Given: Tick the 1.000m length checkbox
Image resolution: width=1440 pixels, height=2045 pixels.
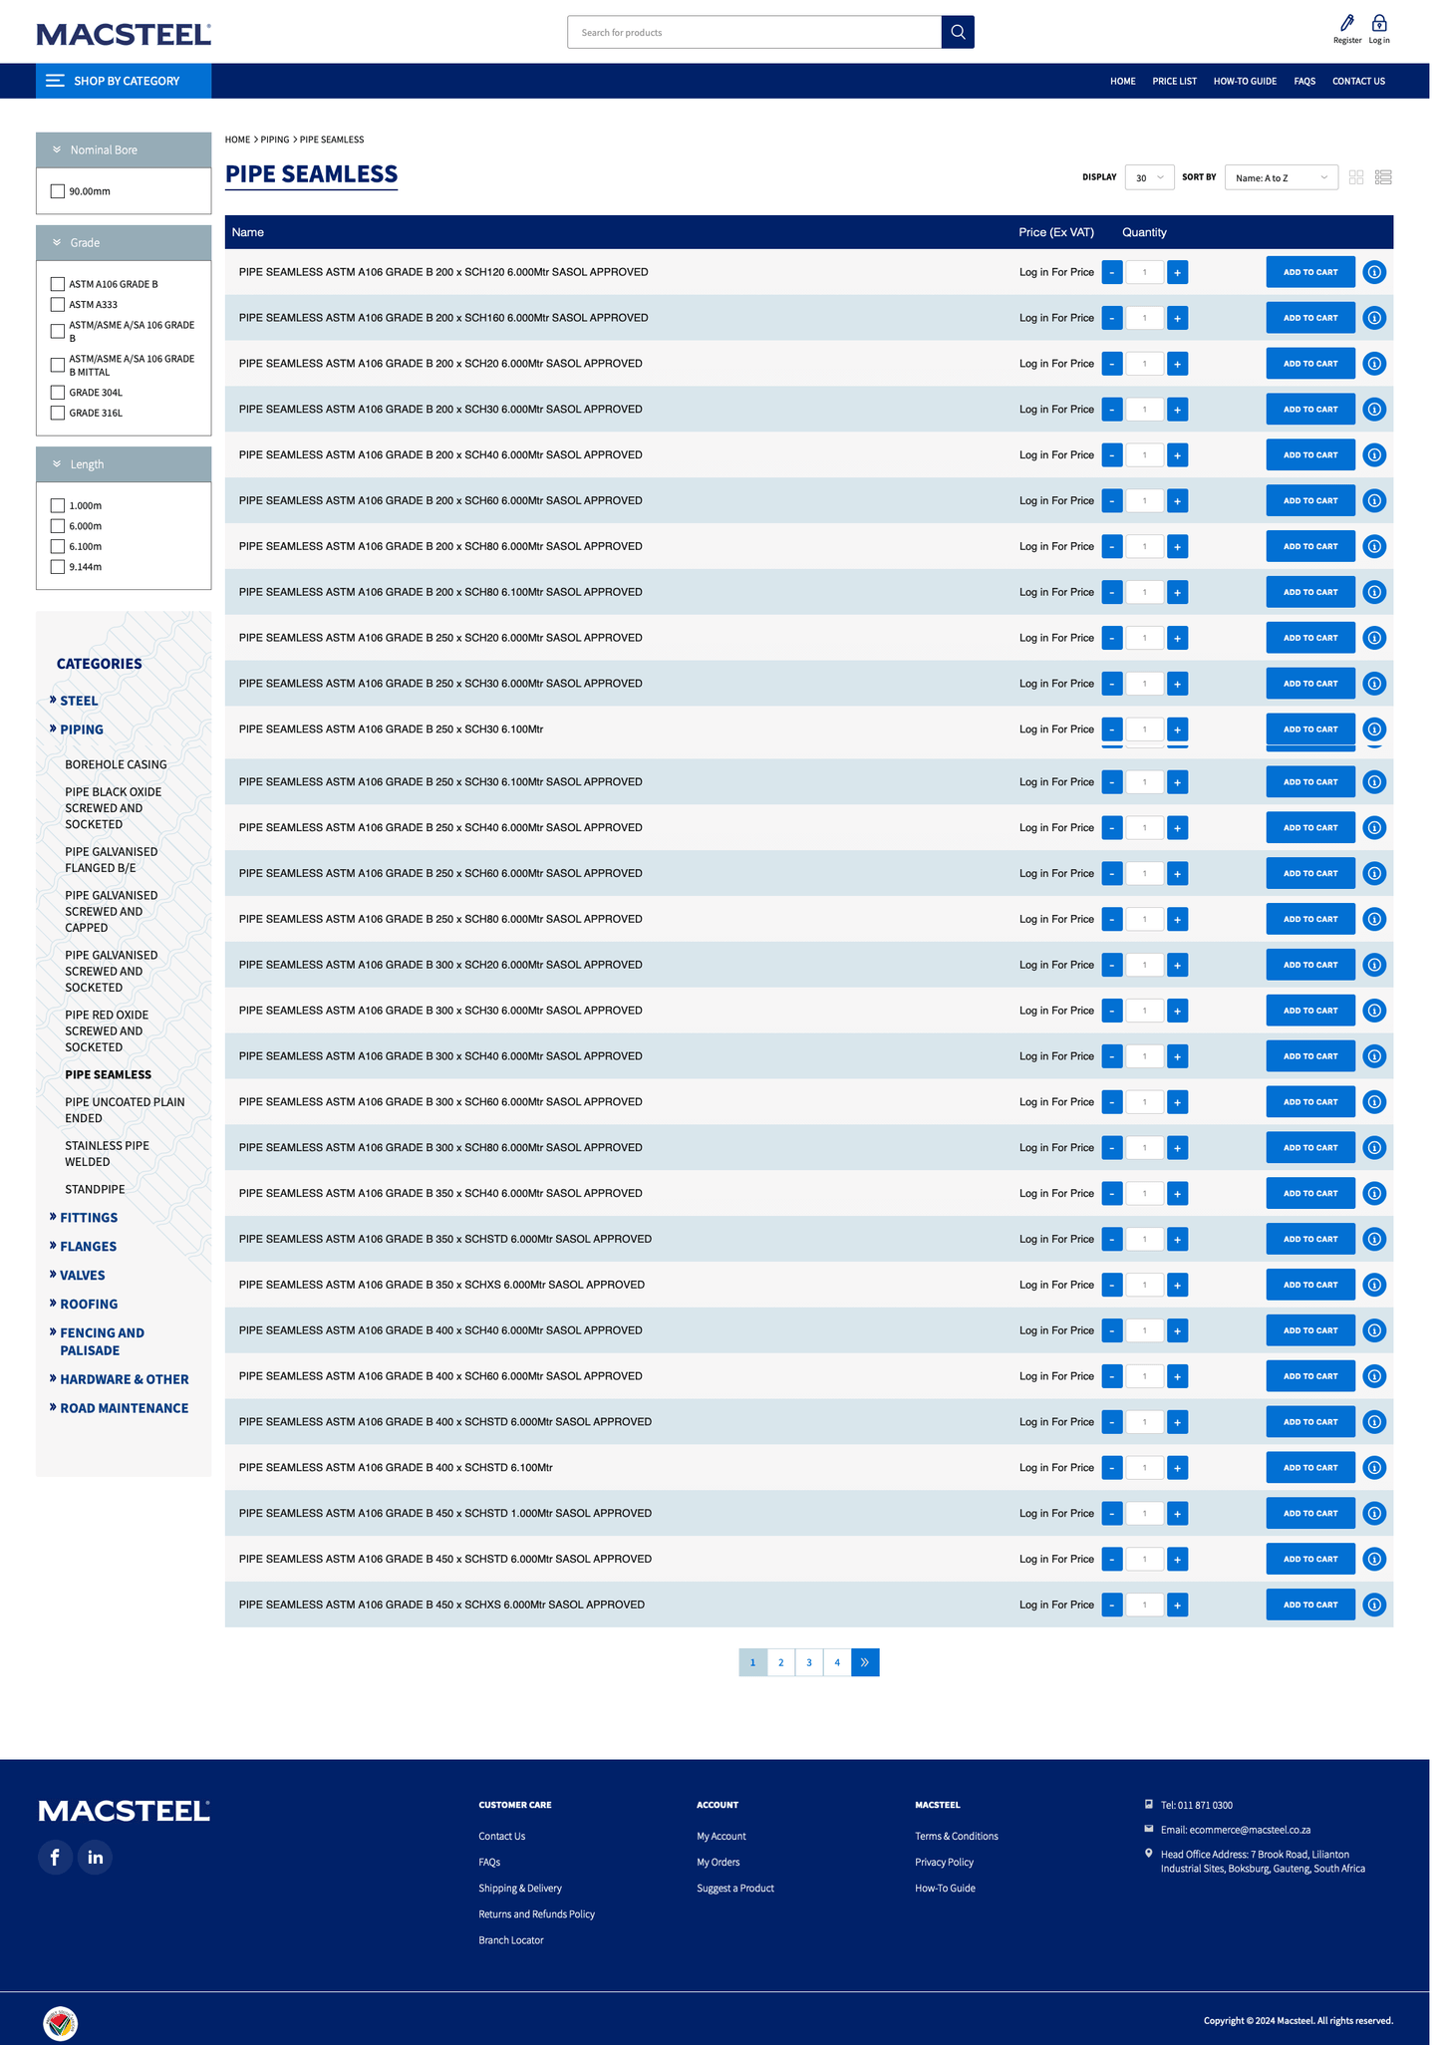Looking at the screenshot, I should point(58,505).
